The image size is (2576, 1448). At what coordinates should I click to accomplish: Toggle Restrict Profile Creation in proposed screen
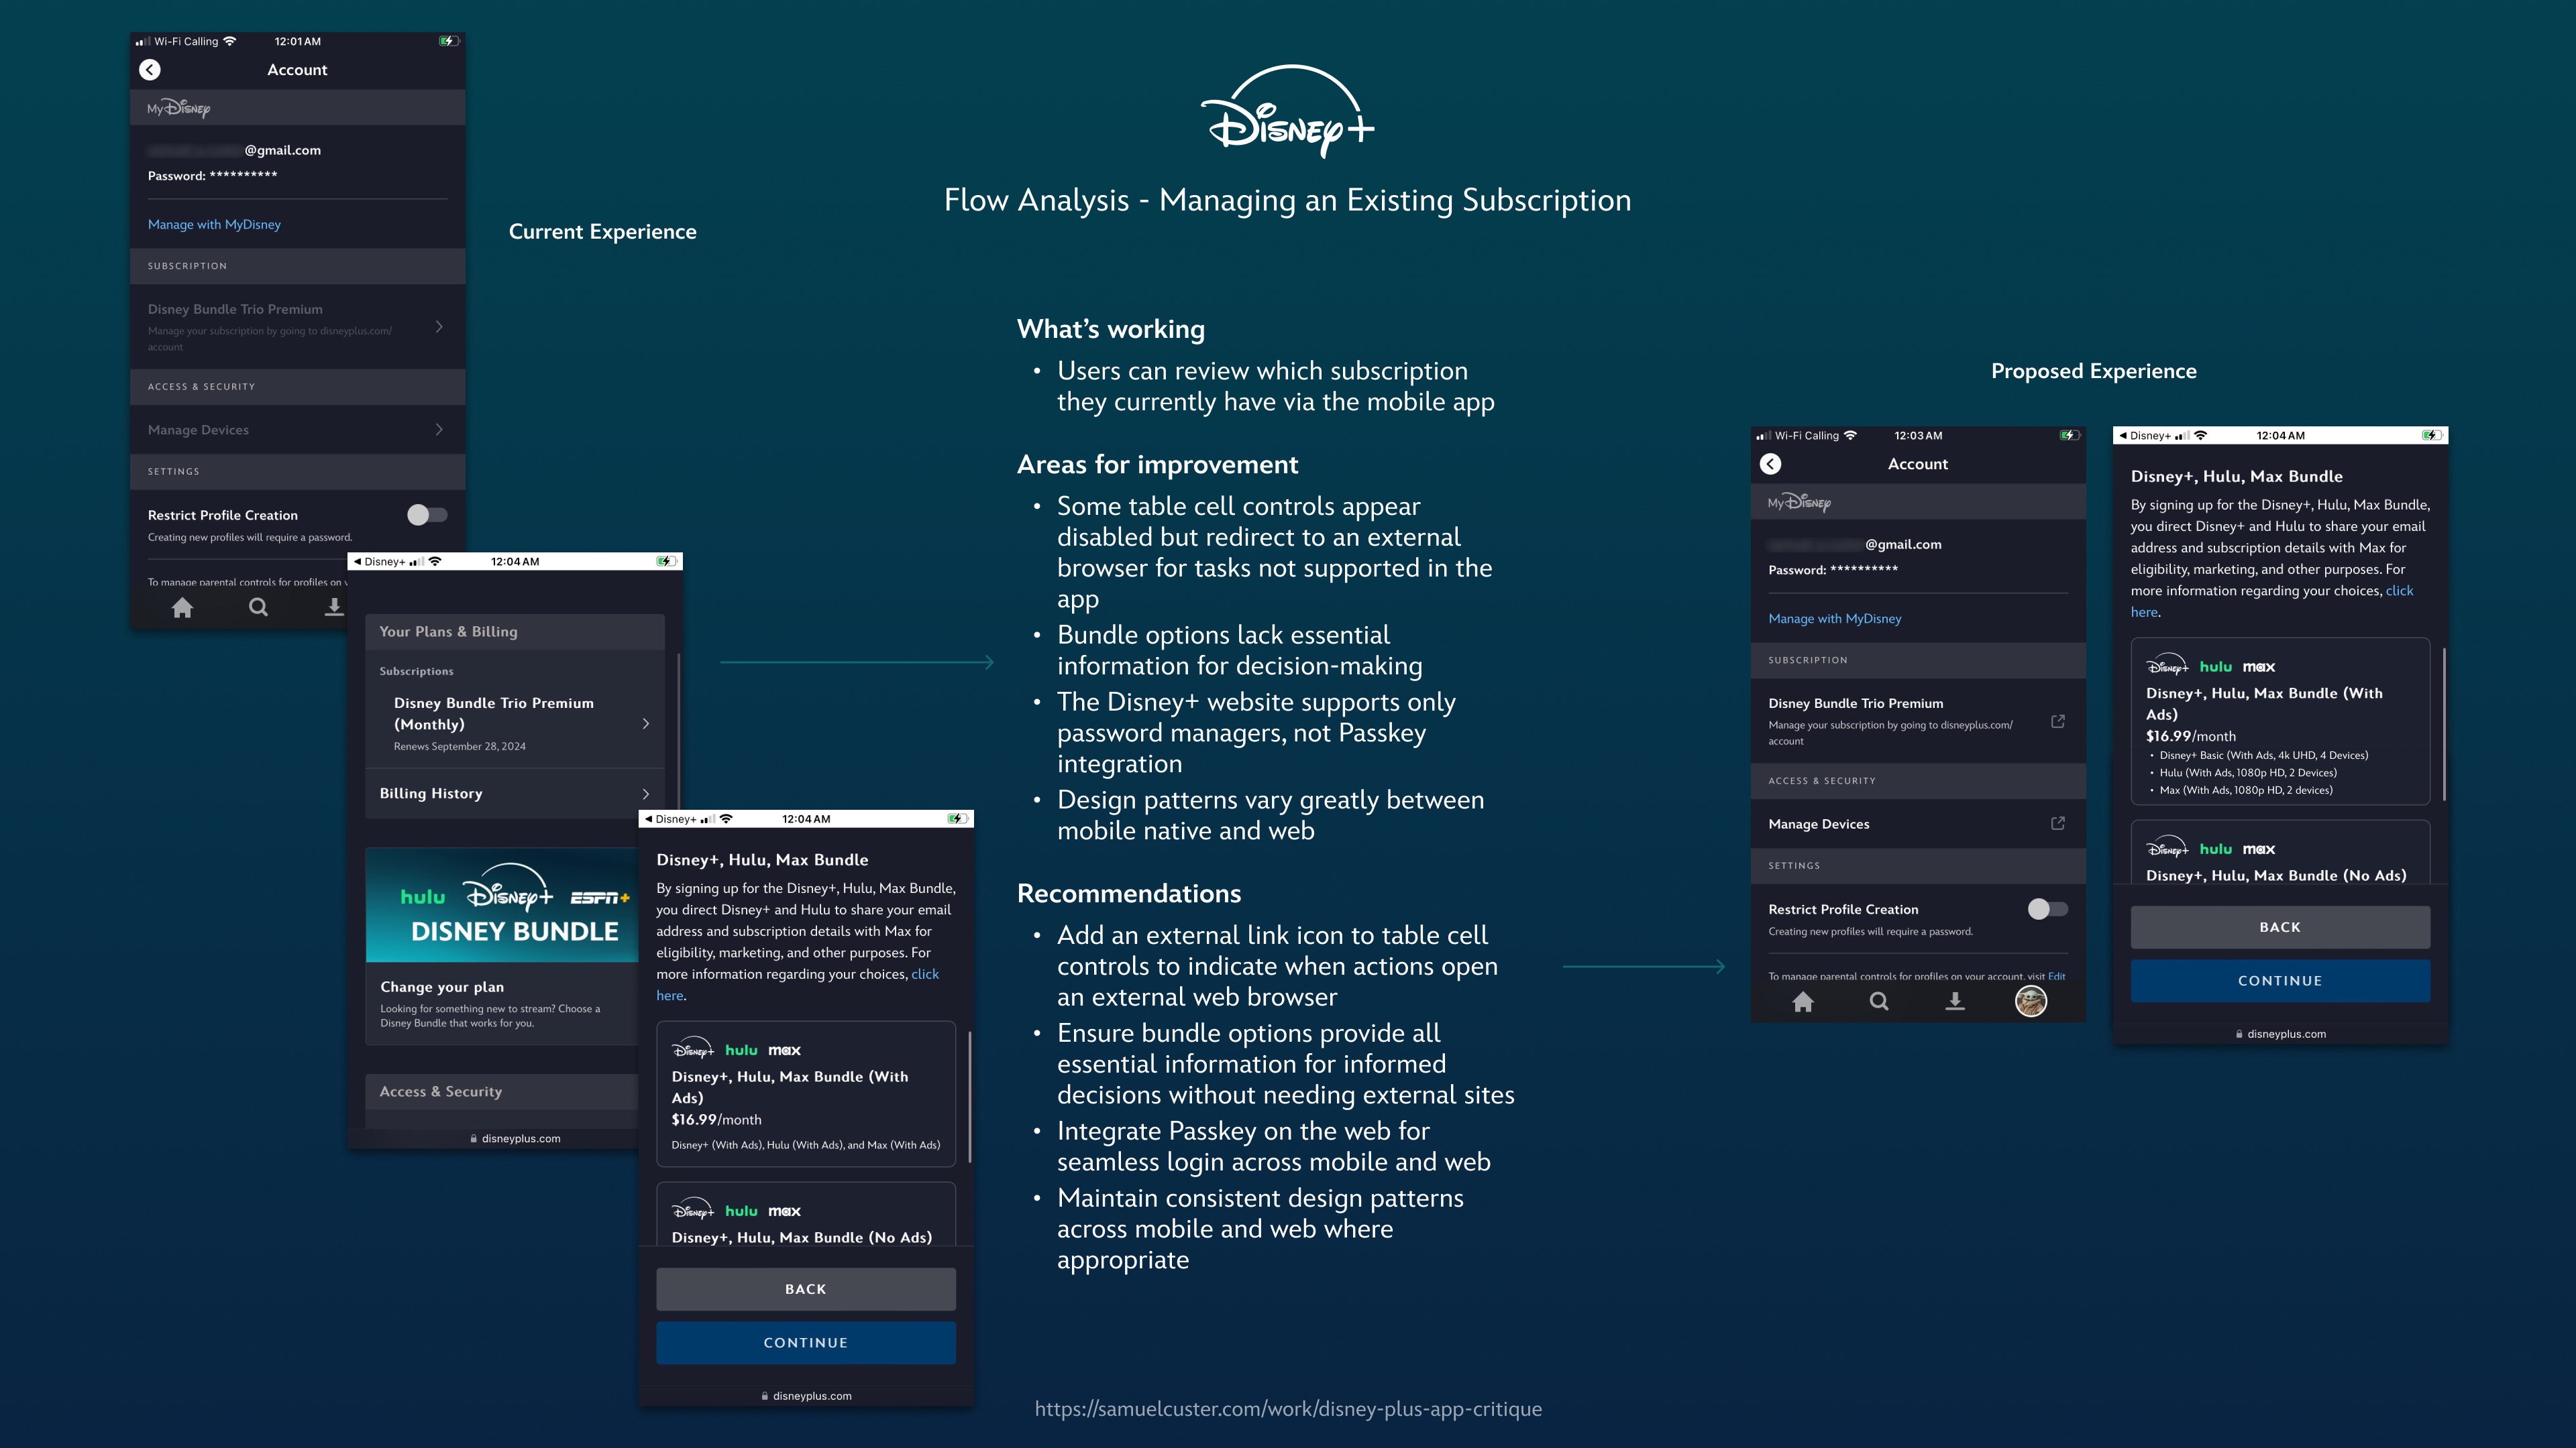coord(2047,908)
